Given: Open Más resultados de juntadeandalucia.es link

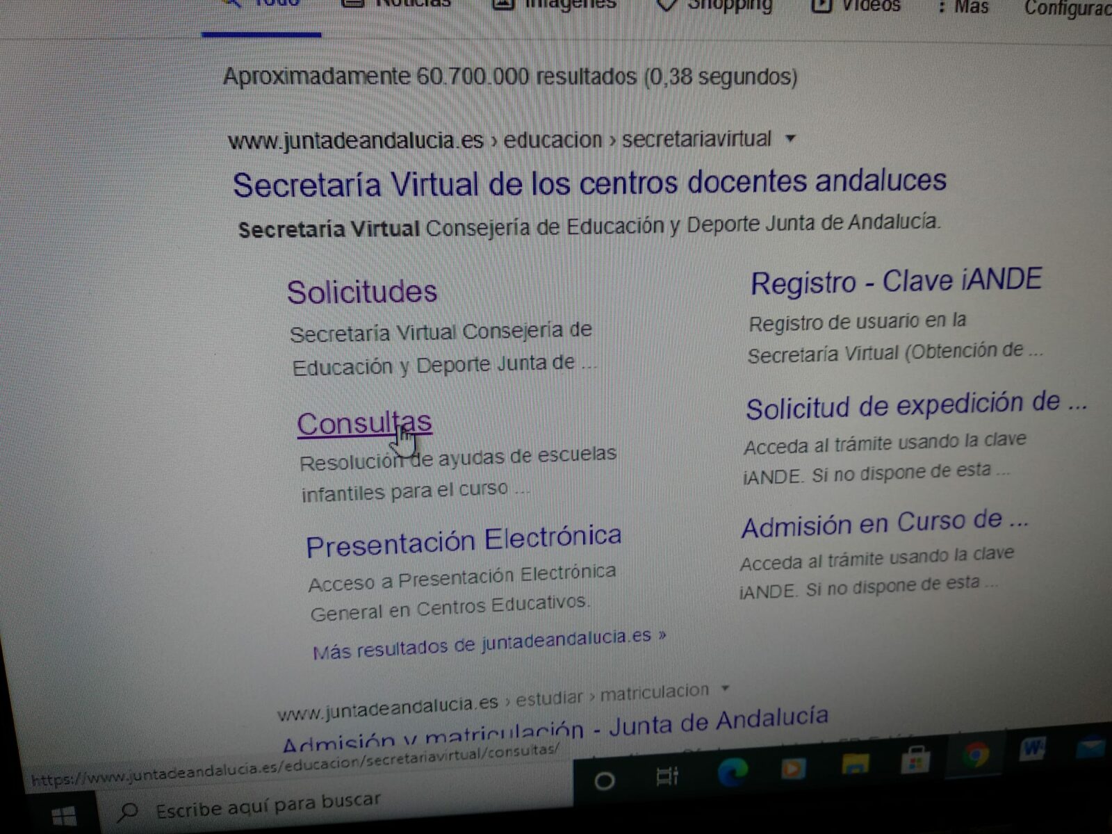Looking at the screenshot, I should [489, 644].
